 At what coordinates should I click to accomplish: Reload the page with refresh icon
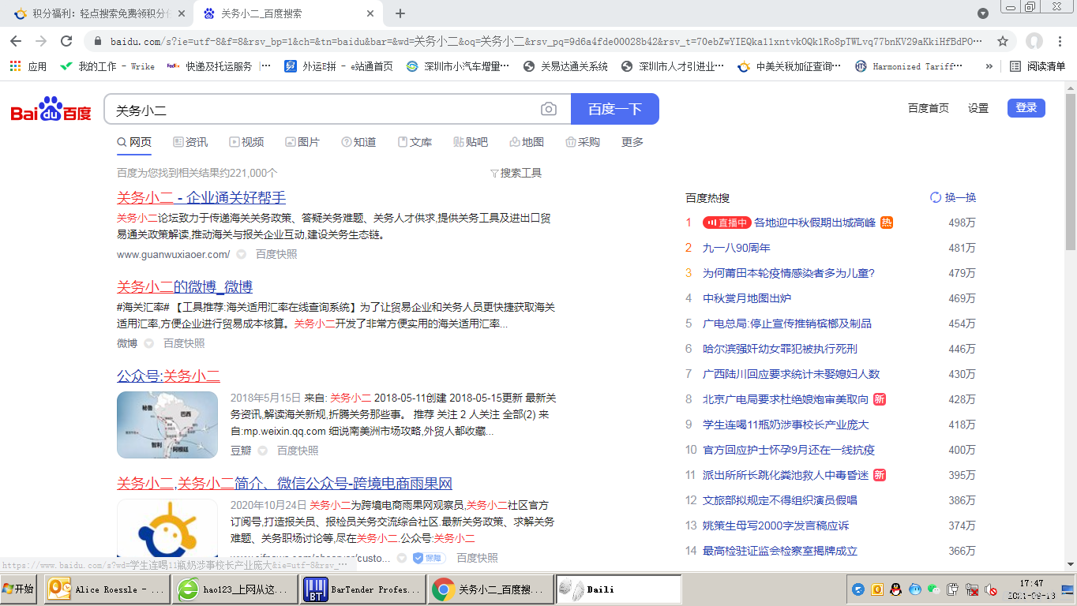(66, 41)
